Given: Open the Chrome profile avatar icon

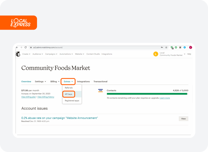Looking at the screenshot, I should pos(191,48).
